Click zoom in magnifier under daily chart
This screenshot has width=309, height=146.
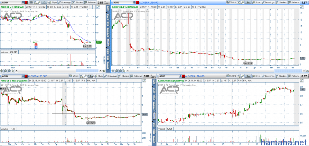pyautogui.click(x=5, y=71)
